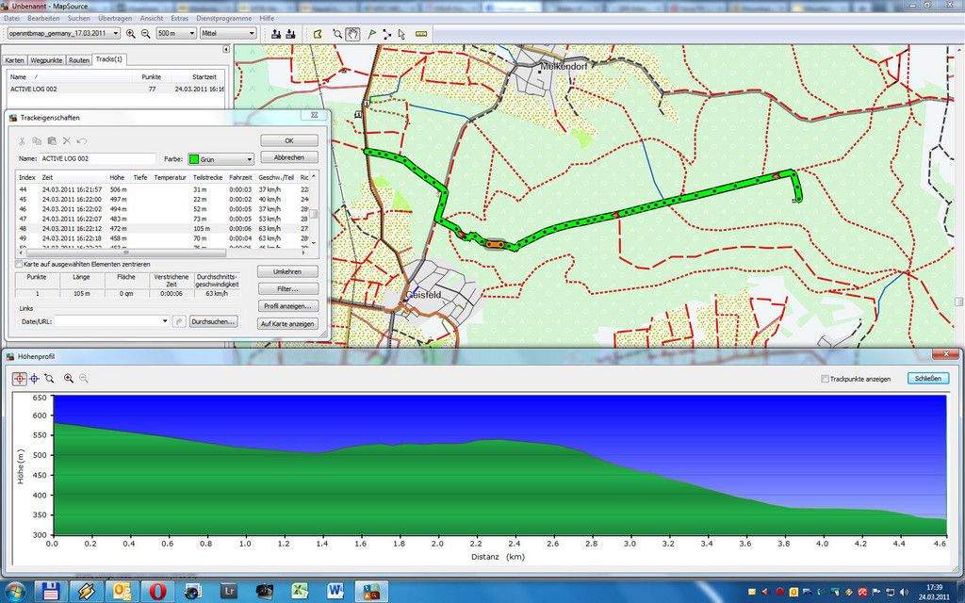Click the copy icon in Trackeigenschaften
Viewport: 965px width, 603px height.
tap(37, 141)
